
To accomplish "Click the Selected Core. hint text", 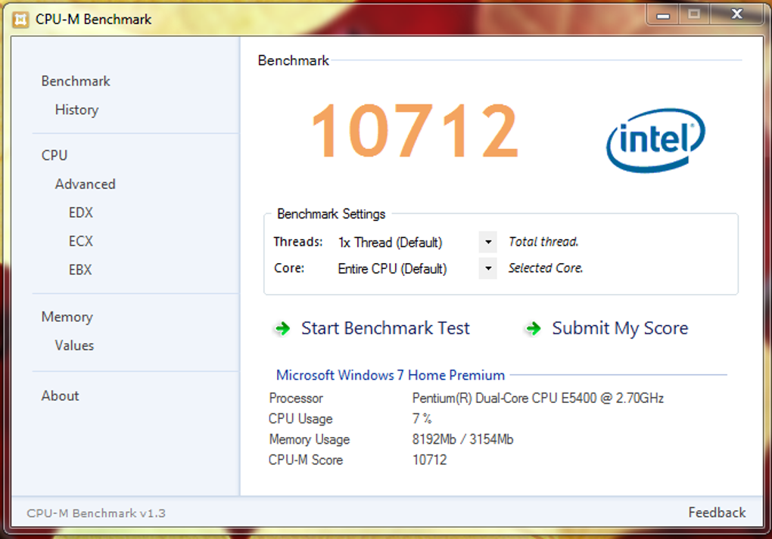I will (x=546, y=268).
